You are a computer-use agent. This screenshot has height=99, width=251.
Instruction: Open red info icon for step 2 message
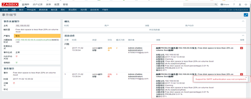coord(241,48)
